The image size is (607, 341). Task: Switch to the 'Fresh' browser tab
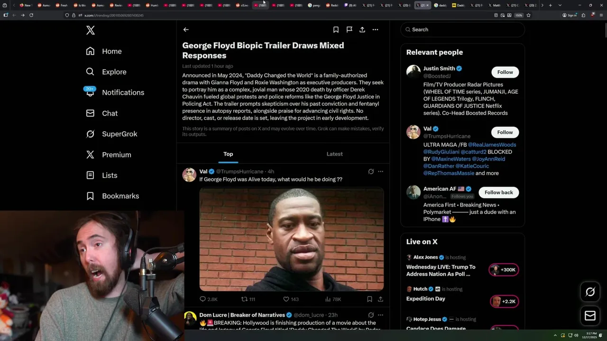pos(61,5)
